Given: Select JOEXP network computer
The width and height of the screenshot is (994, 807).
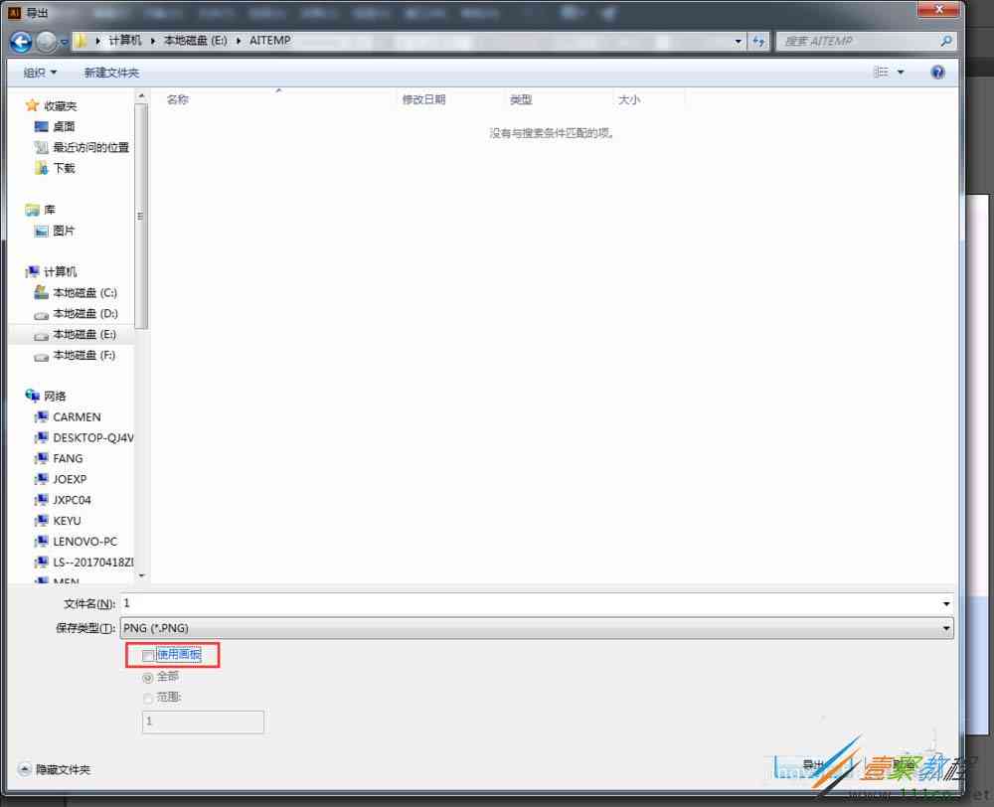Looking at the screenshot, I should [61, 479].
